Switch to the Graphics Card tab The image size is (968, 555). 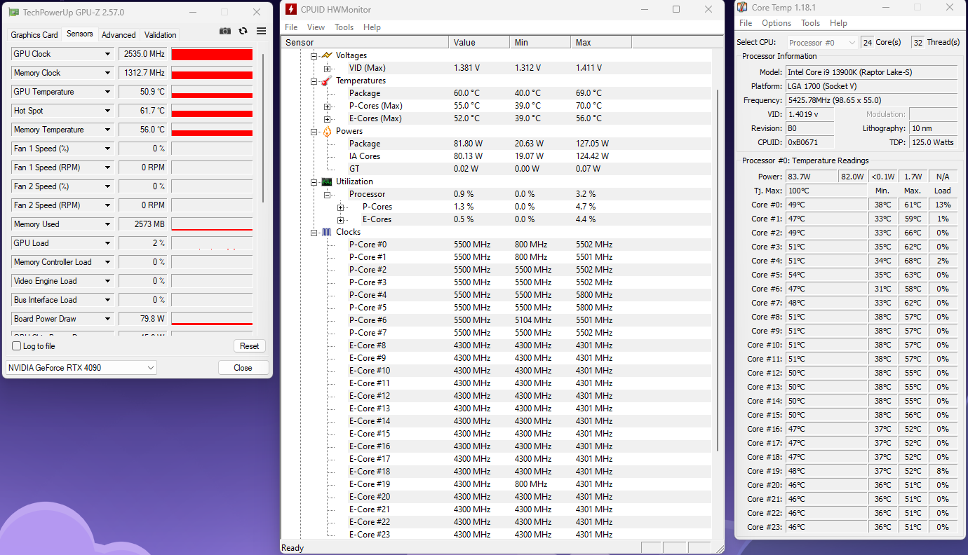tap(34, 35)
